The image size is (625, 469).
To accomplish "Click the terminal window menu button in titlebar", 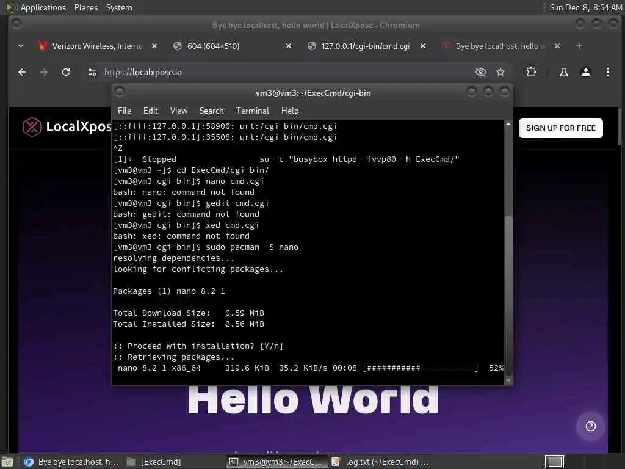I will click(120, 92).
